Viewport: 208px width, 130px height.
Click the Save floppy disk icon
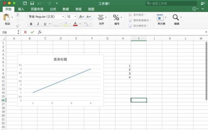click(32, 3)
